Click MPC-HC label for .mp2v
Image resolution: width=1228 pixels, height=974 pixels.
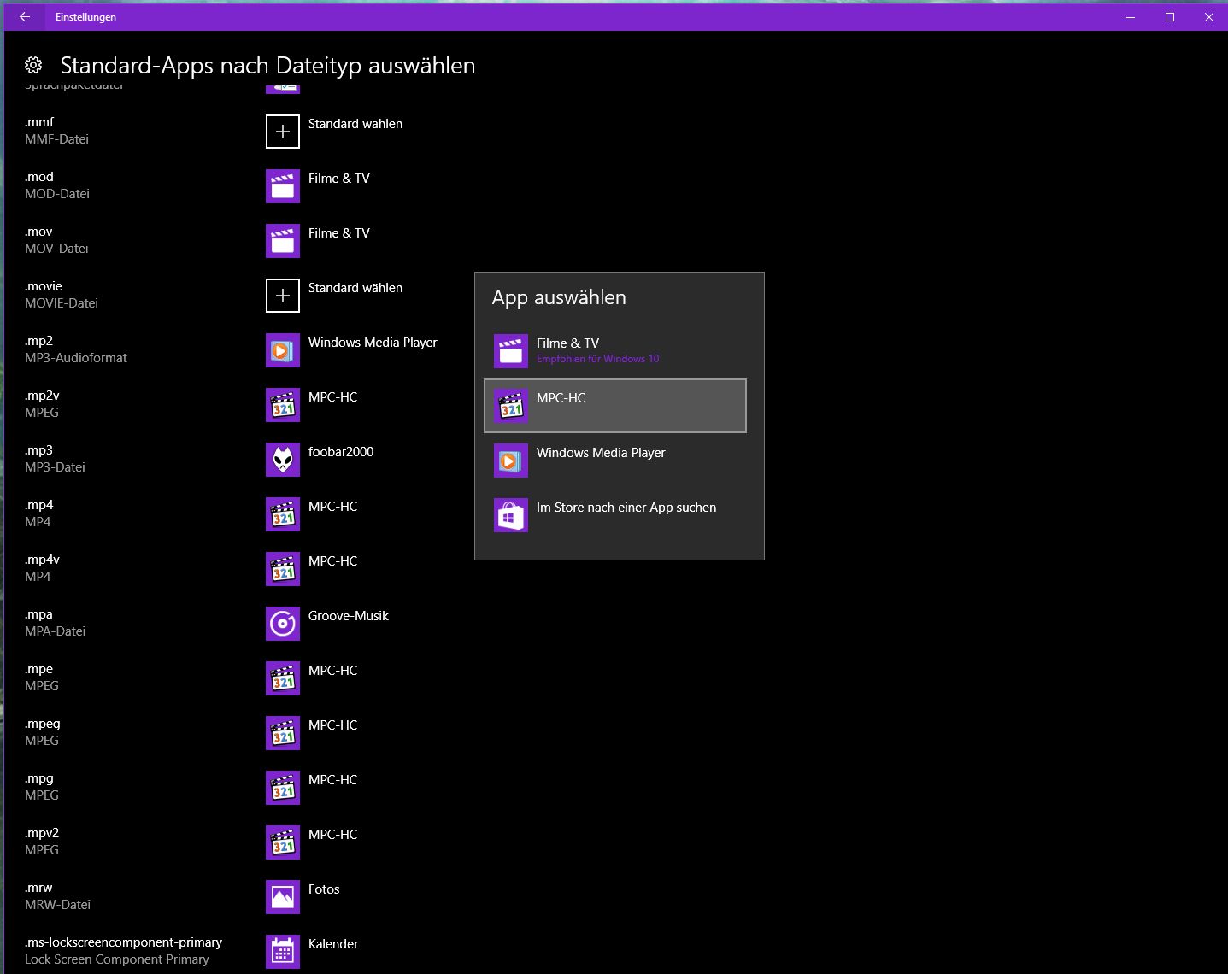(x=333, y=397)
